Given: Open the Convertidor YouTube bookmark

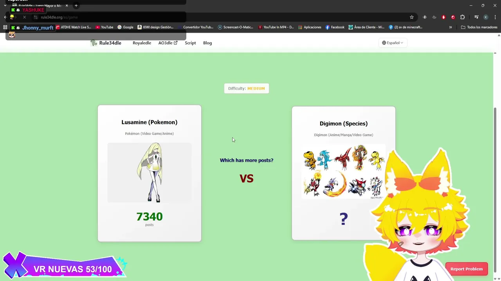Looking at the screenshot, I should point(195,27).
